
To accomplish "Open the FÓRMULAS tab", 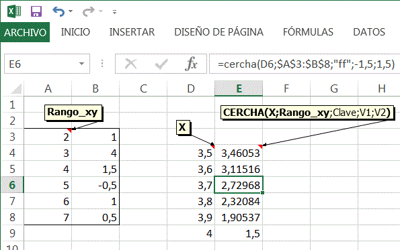I will [x=308, y=32].
